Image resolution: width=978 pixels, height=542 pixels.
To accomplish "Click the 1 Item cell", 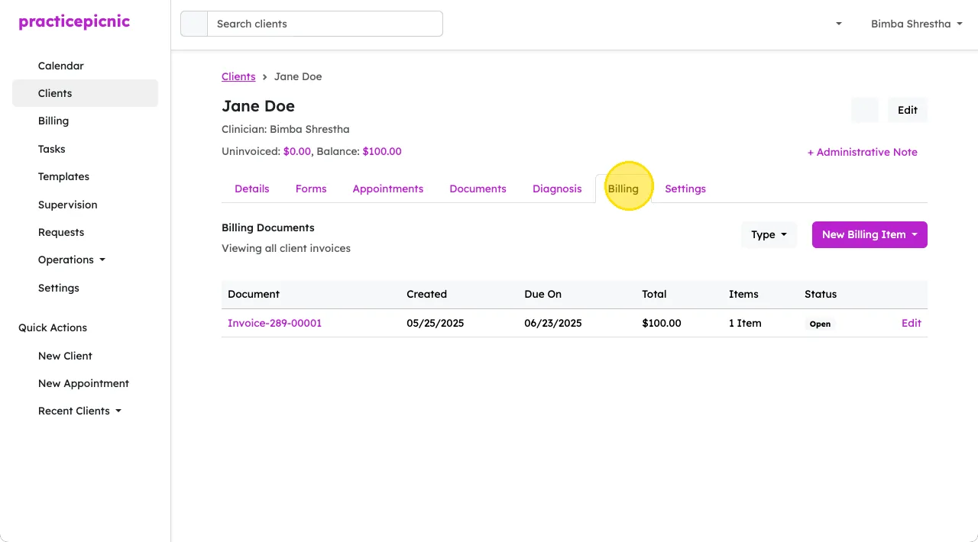I will pyautogui.click(x=745, y=323).
